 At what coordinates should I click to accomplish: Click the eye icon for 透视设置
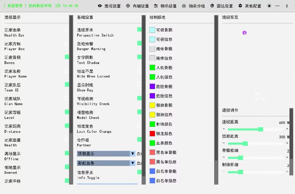click(100, 6)
